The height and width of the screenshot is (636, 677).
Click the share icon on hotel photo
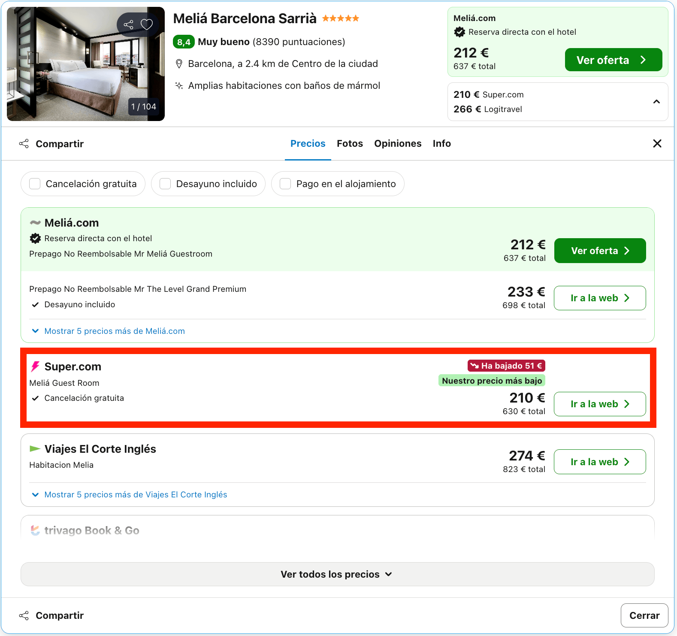[x=128, y=24]
